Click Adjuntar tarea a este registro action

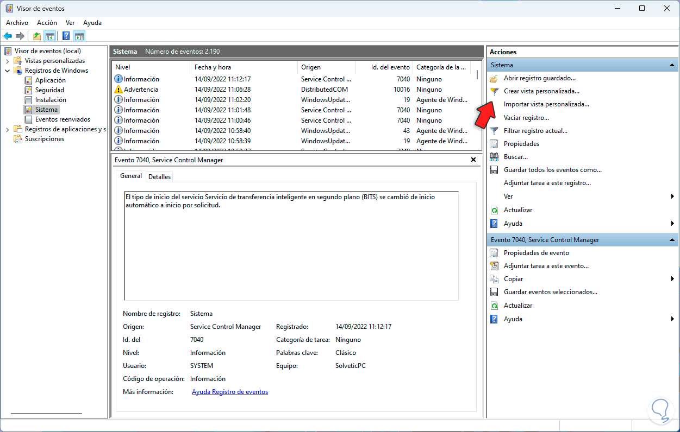pyautogui.click(x=547, y=183)
